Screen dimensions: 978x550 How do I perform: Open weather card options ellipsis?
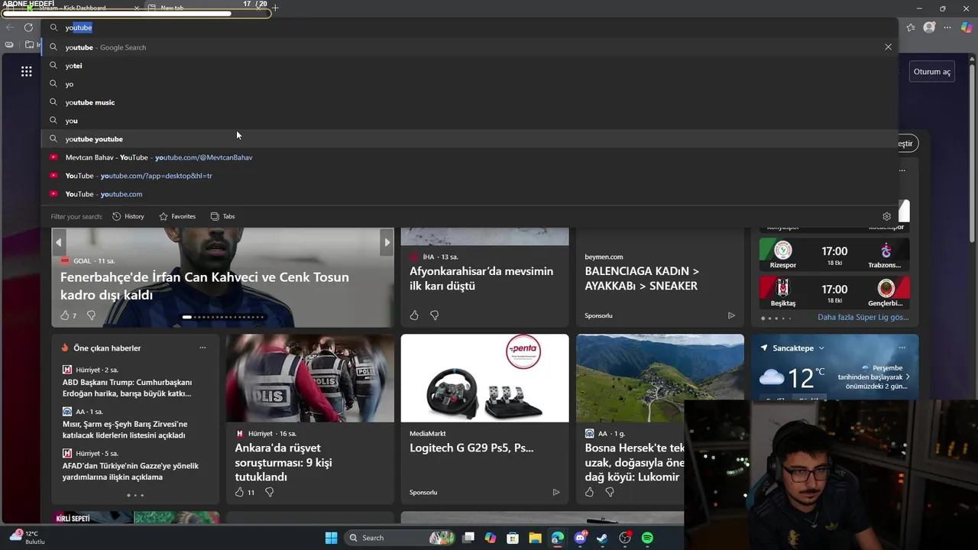[902, 348]
